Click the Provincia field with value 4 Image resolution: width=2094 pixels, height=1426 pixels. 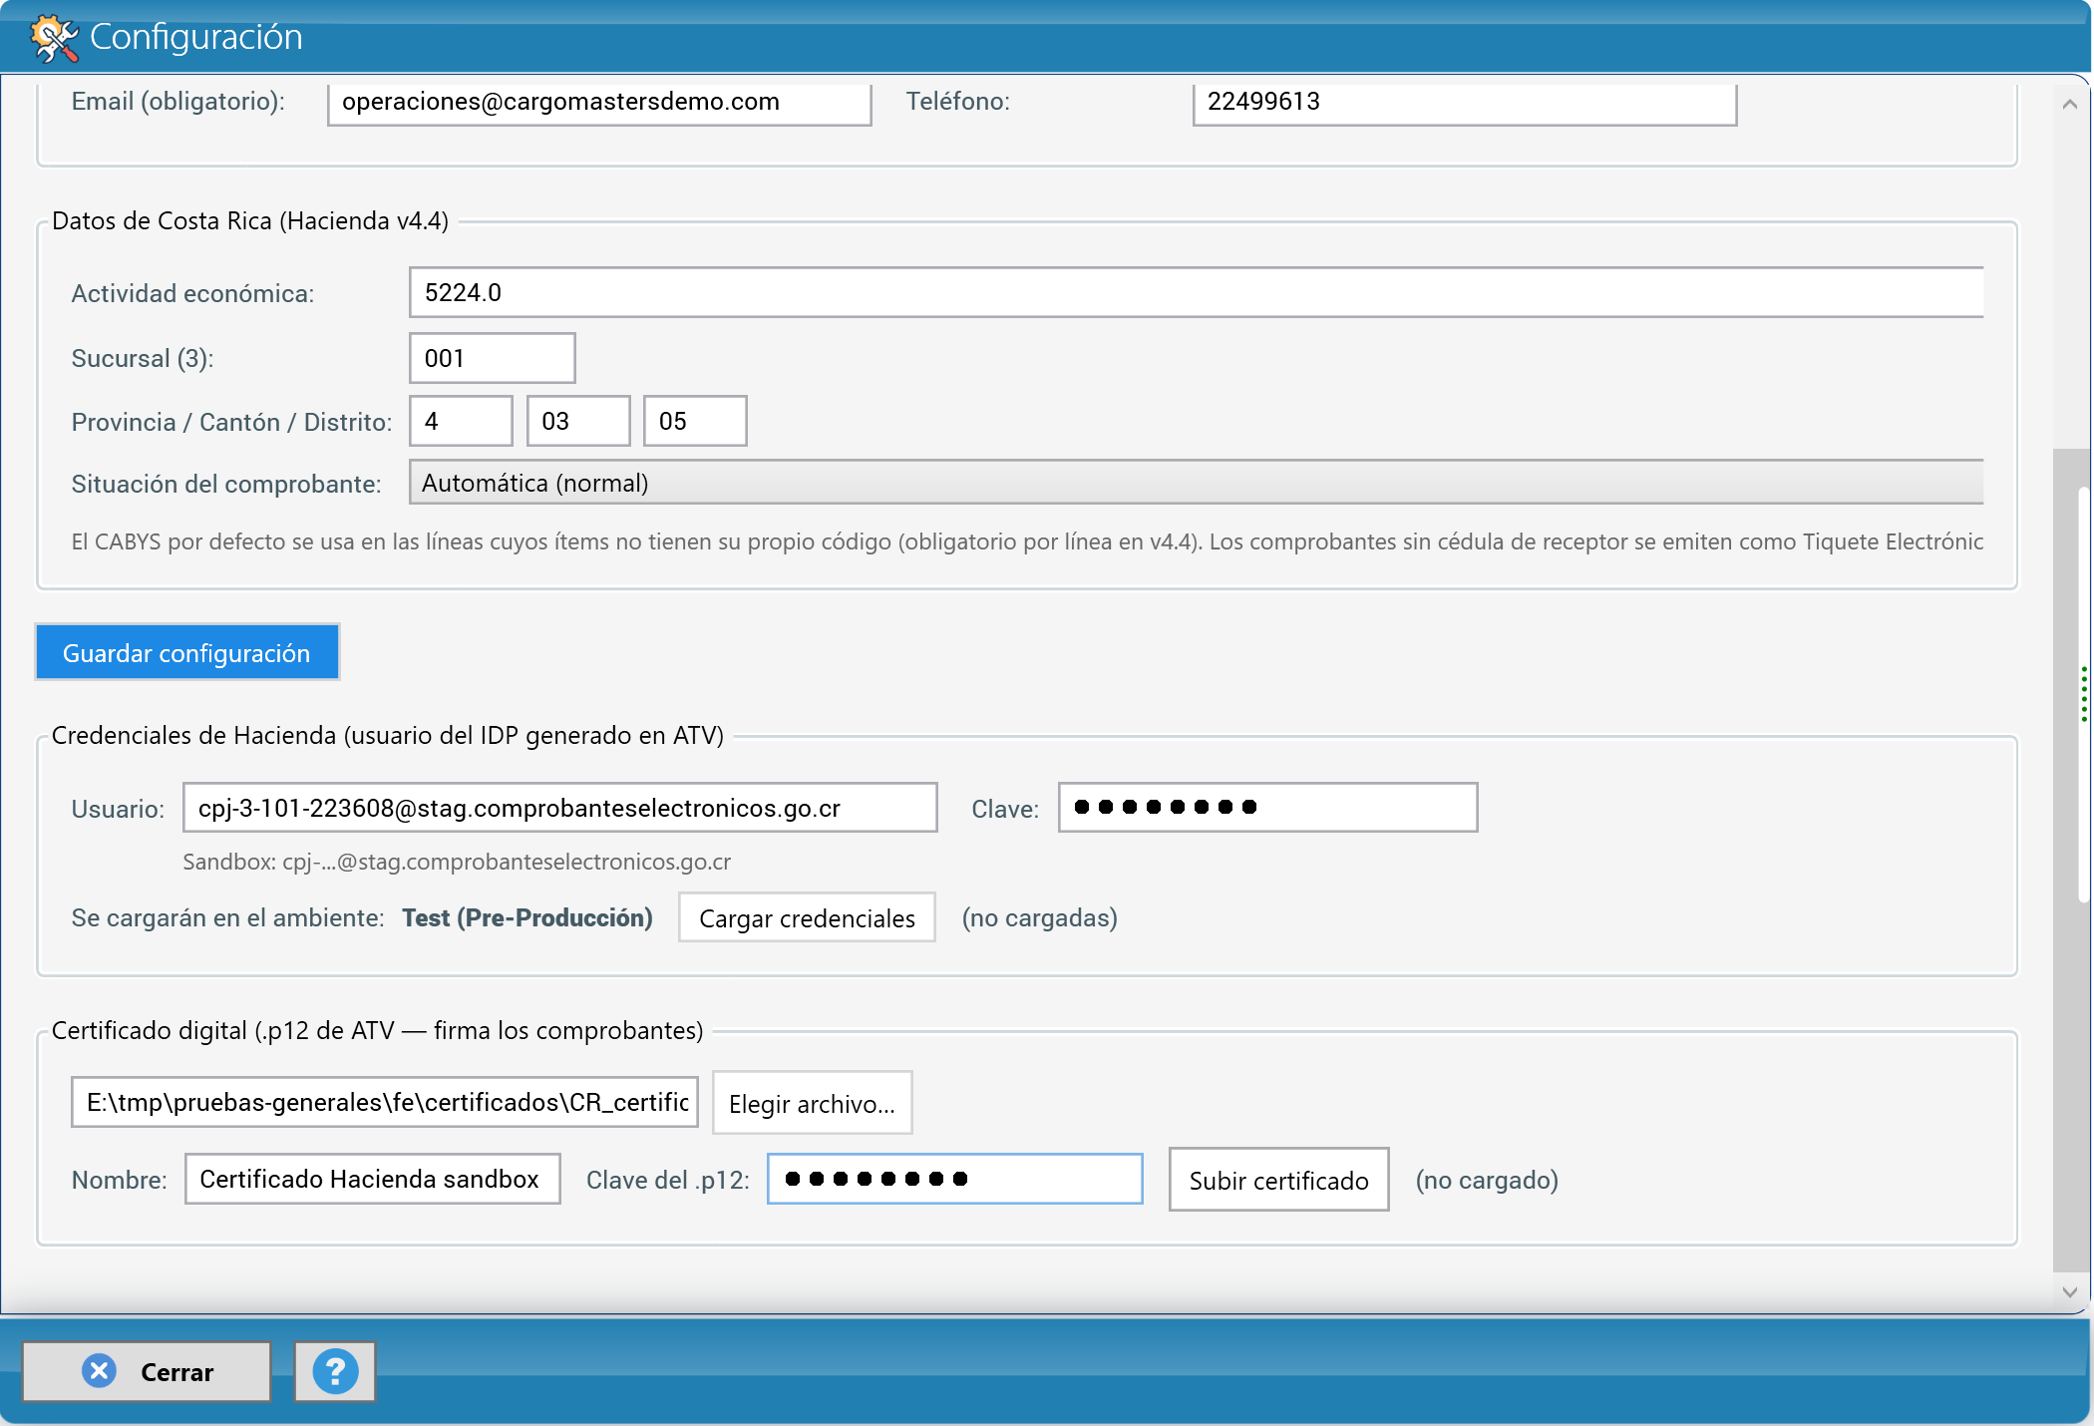click(x=461, y=421)
